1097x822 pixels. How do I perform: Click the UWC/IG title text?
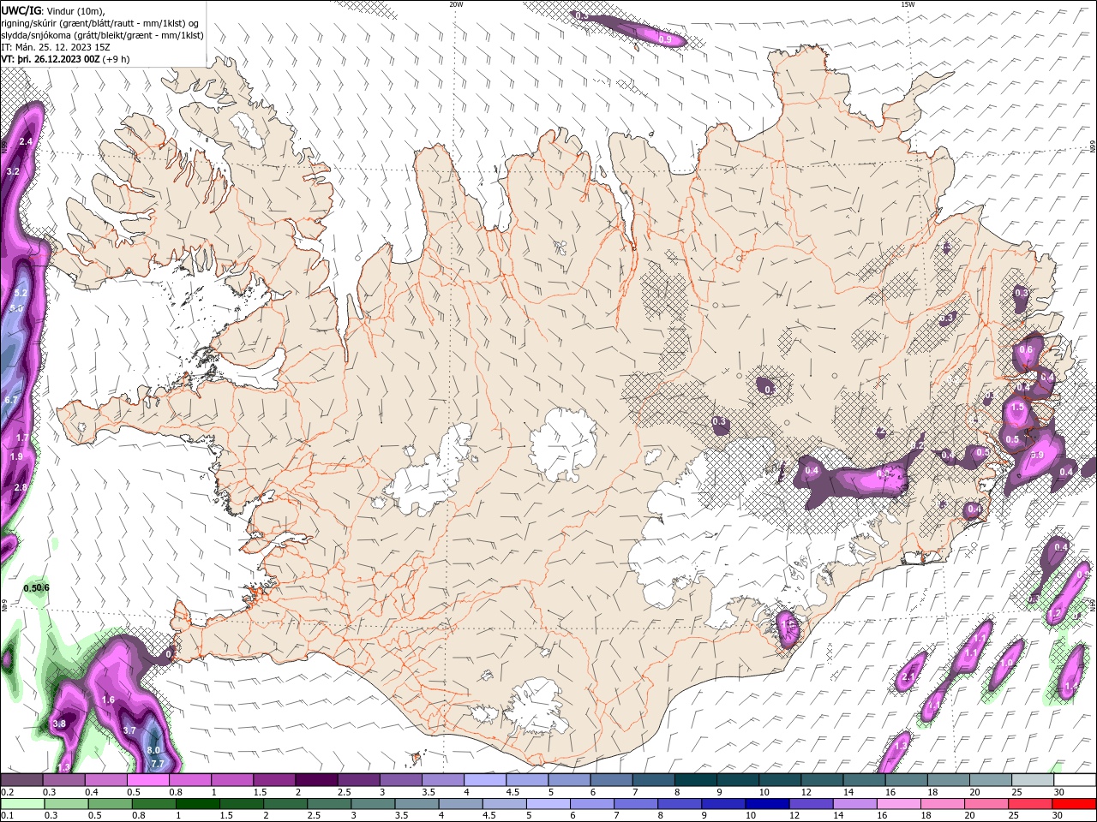coord(21,9)
